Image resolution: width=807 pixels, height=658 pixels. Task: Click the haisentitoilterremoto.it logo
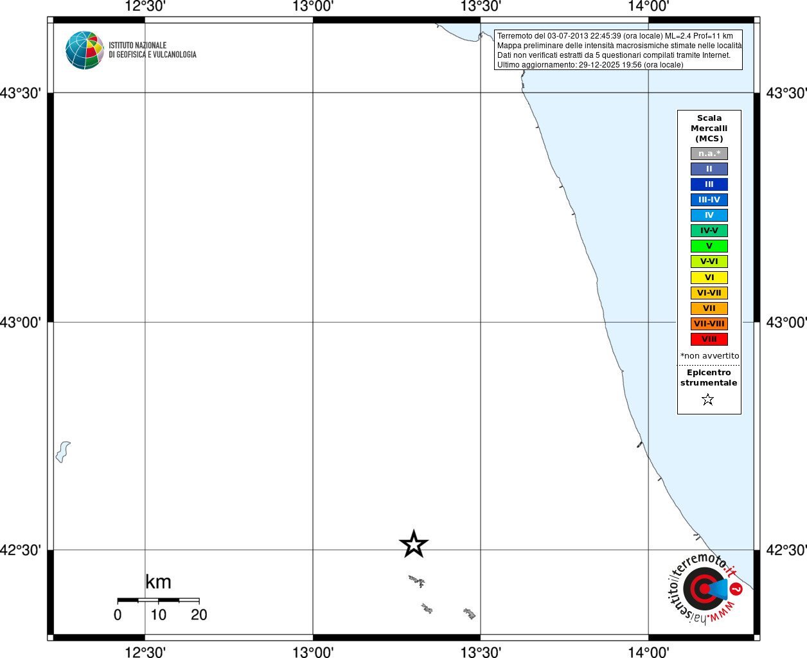pos(705,588)
